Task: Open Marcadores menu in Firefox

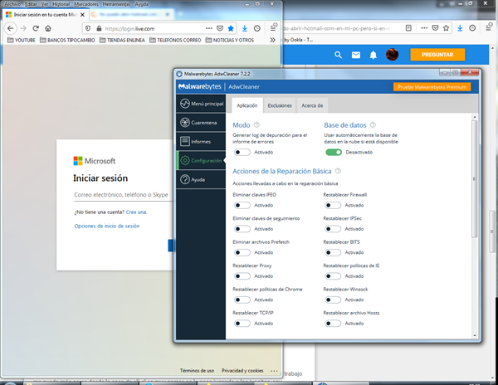Action: (x=86, y=4)
